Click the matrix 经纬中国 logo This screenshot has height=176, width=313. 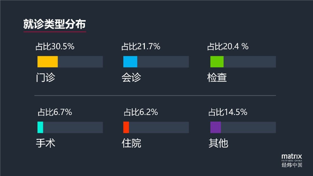[292, 160]
